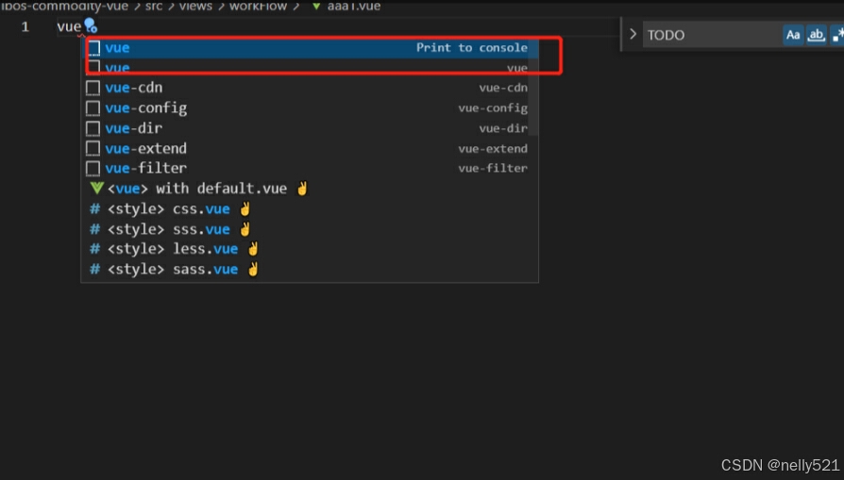Click snippet icon beside vue-filter
The width and height of the screenshot is (844, 480).
pyautogui.click(x=93, y=168)
